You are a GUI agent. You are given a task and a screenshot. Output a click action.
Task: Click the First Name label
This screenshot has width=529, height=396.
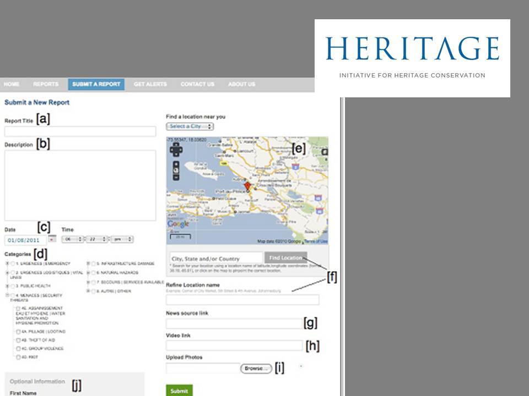[x=23, y=393]
